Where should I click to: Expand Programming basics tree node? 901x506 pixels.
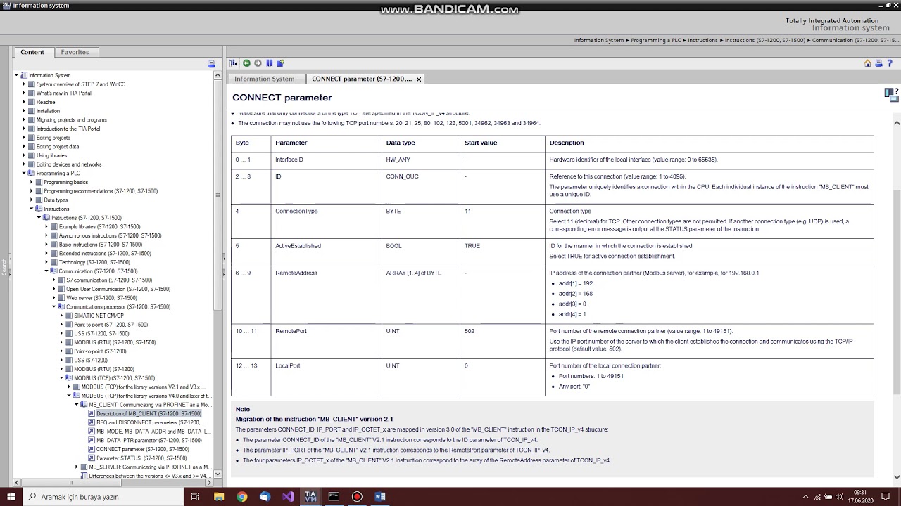(32, 182)
